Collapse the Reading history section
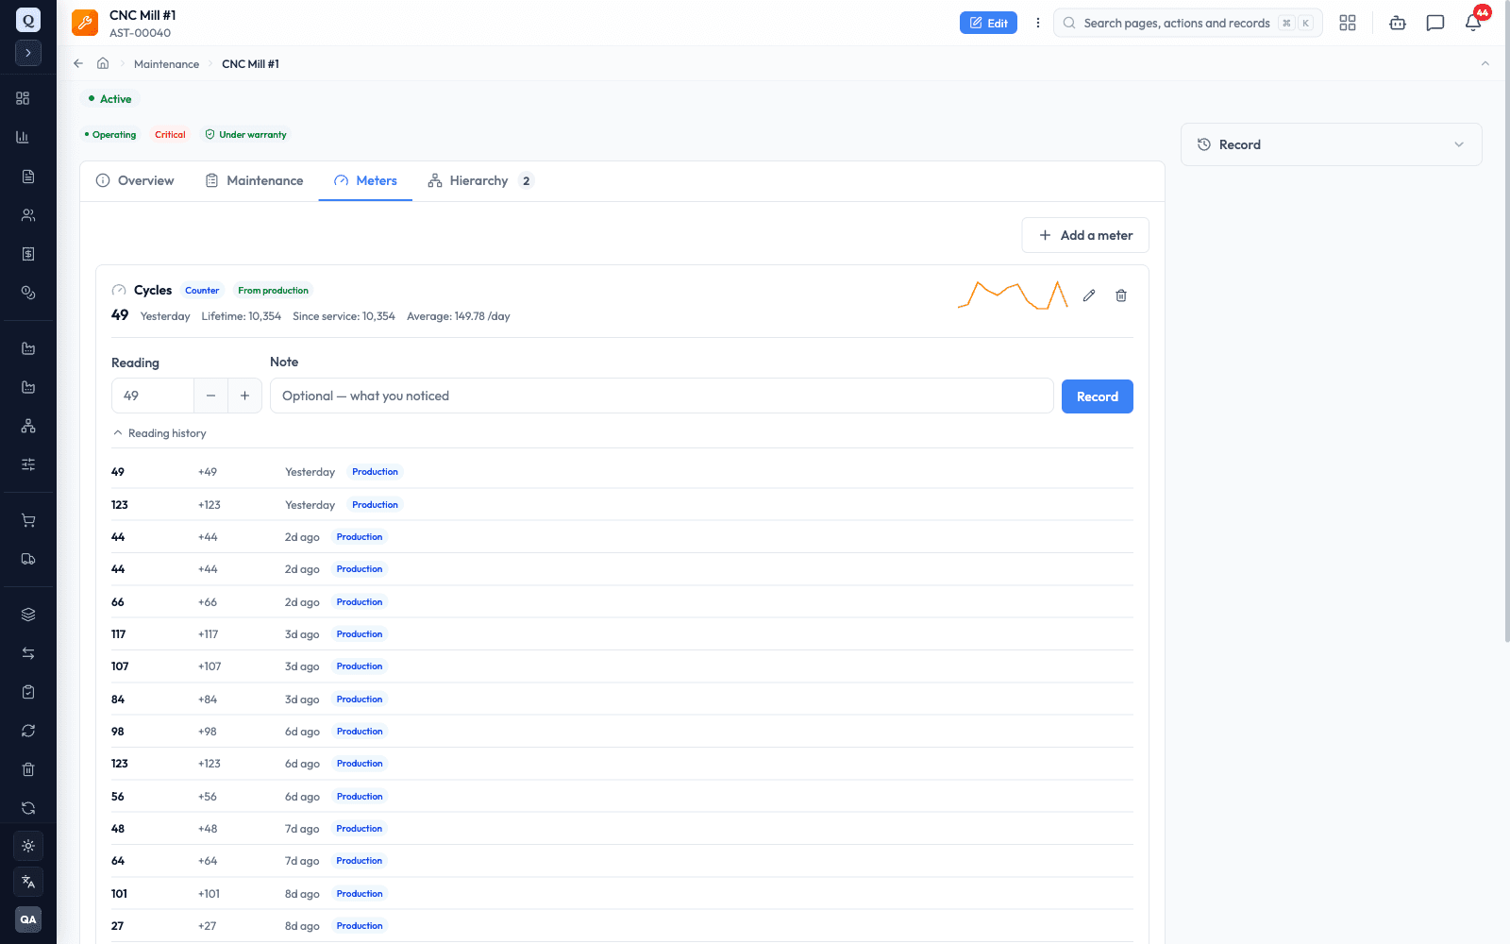The width and height of the screenshot is (1510, 944). click(x=159, y=433)
